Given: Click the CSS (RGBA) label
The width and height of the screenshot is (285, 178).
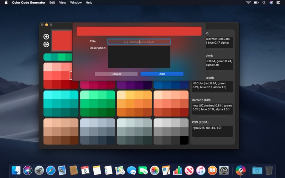Looking at the screenshot, I should click(x=201, y=122).
